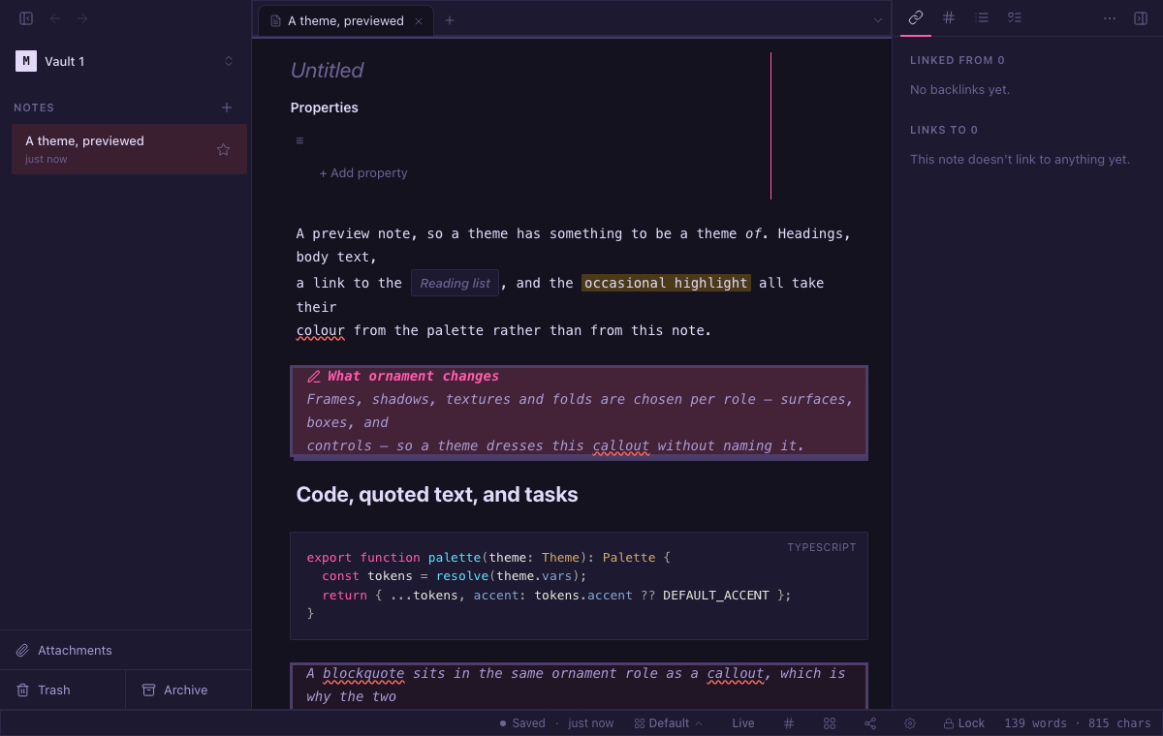Viewport: 1163px width, 736px height.
Task: Open the outline list panel tab
Action: point(982,17)
